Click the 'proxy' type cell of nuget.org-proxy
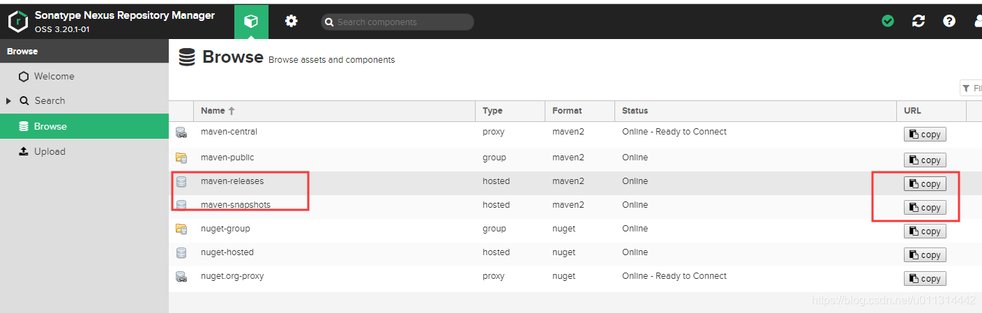 tap(493, 276)
